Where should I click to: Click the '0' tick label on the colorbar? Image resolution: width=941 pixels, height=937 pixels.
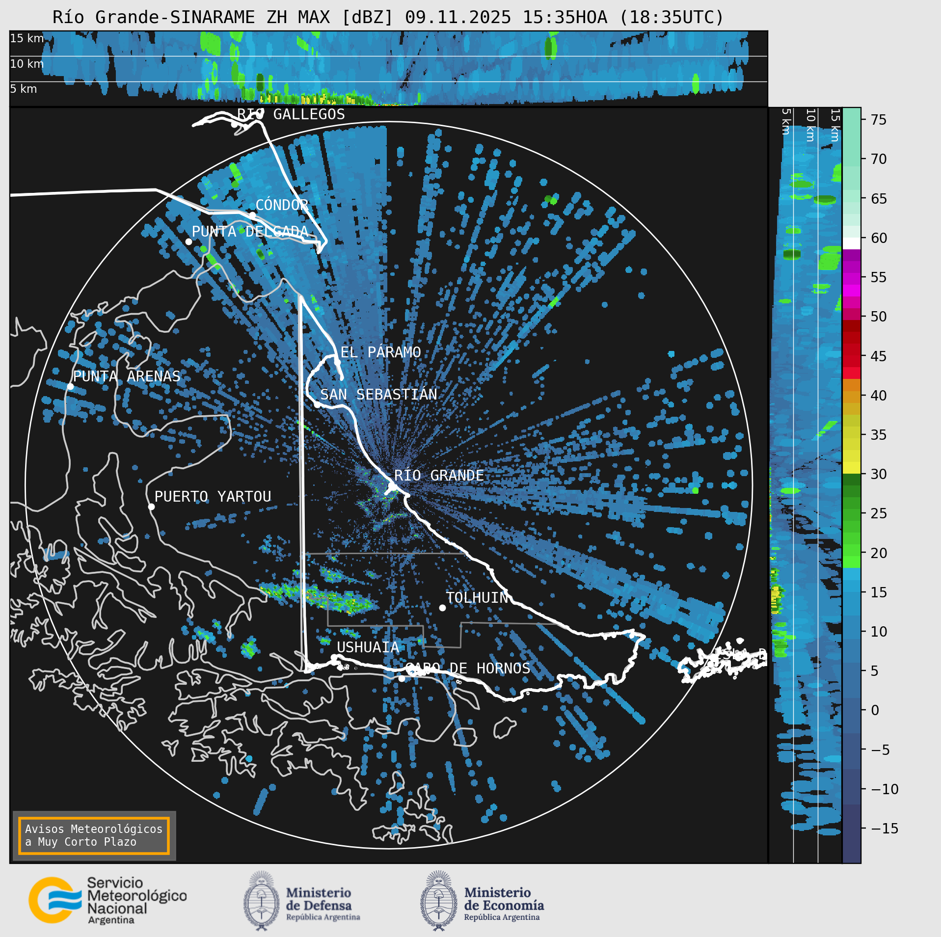pos(875,710)
